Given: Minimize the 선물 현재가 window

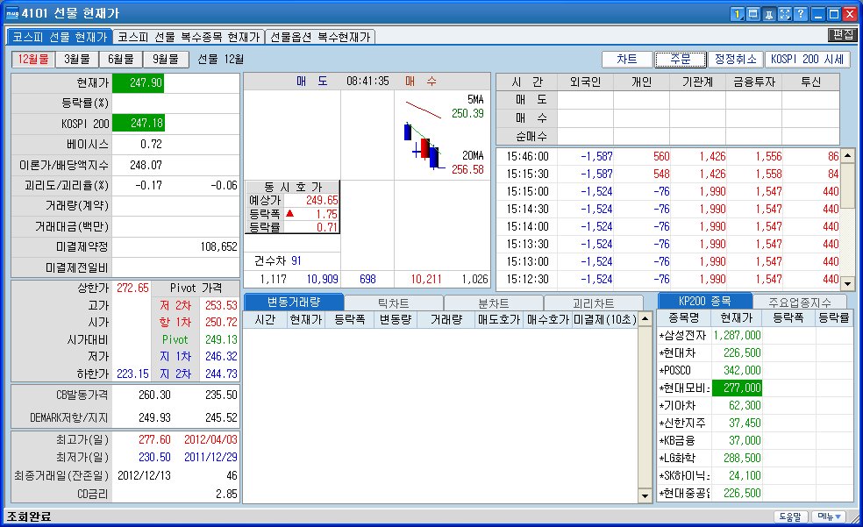Looking at the screenshot, I should coord(817,14).
